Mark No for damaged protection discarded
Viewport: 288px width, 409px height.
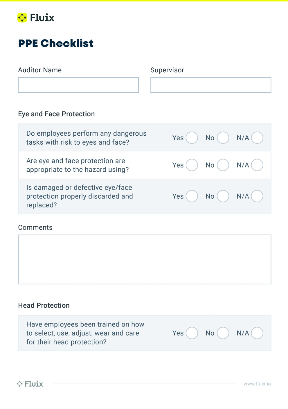223,196
